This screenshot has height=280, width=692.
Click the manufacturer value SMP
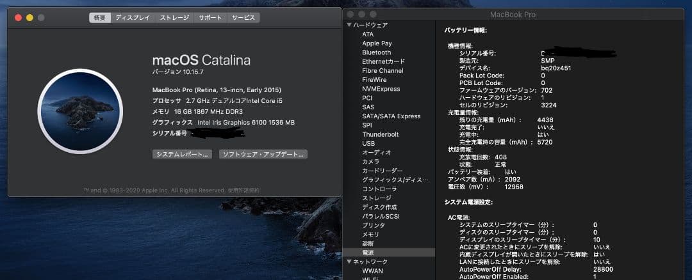548,61
